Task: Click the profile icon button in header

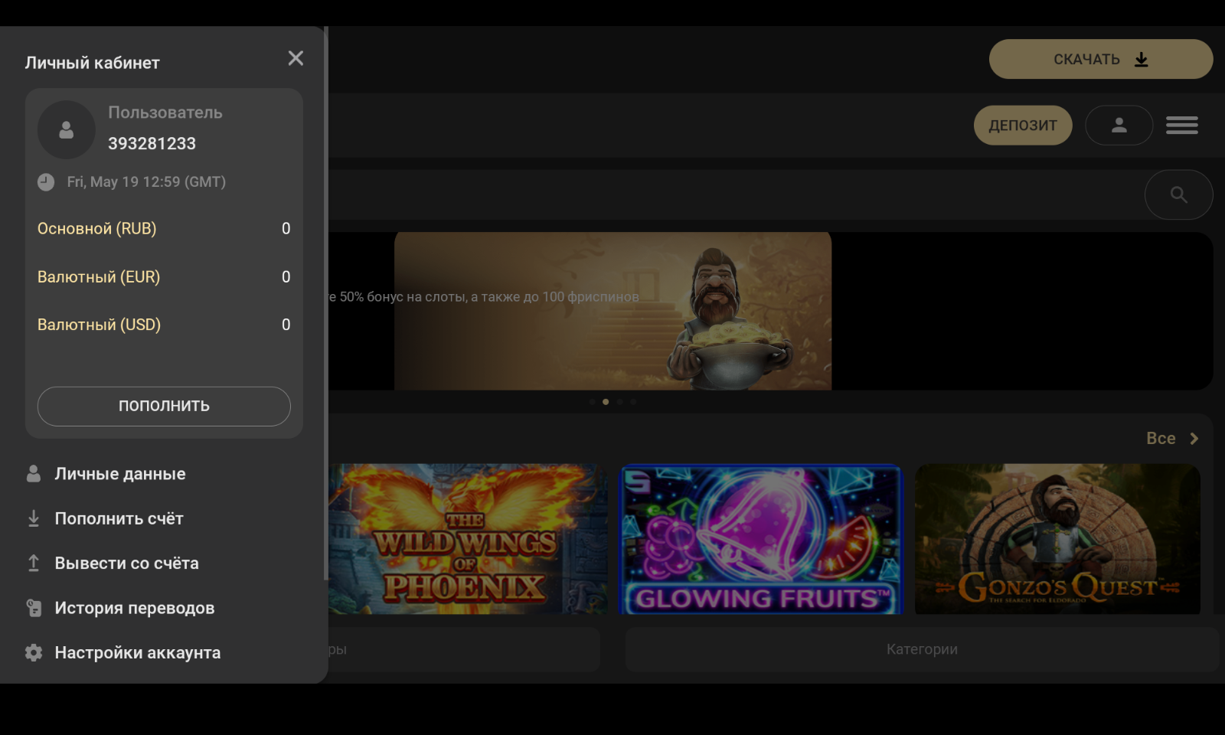Action: click(x=1119, y=125)
